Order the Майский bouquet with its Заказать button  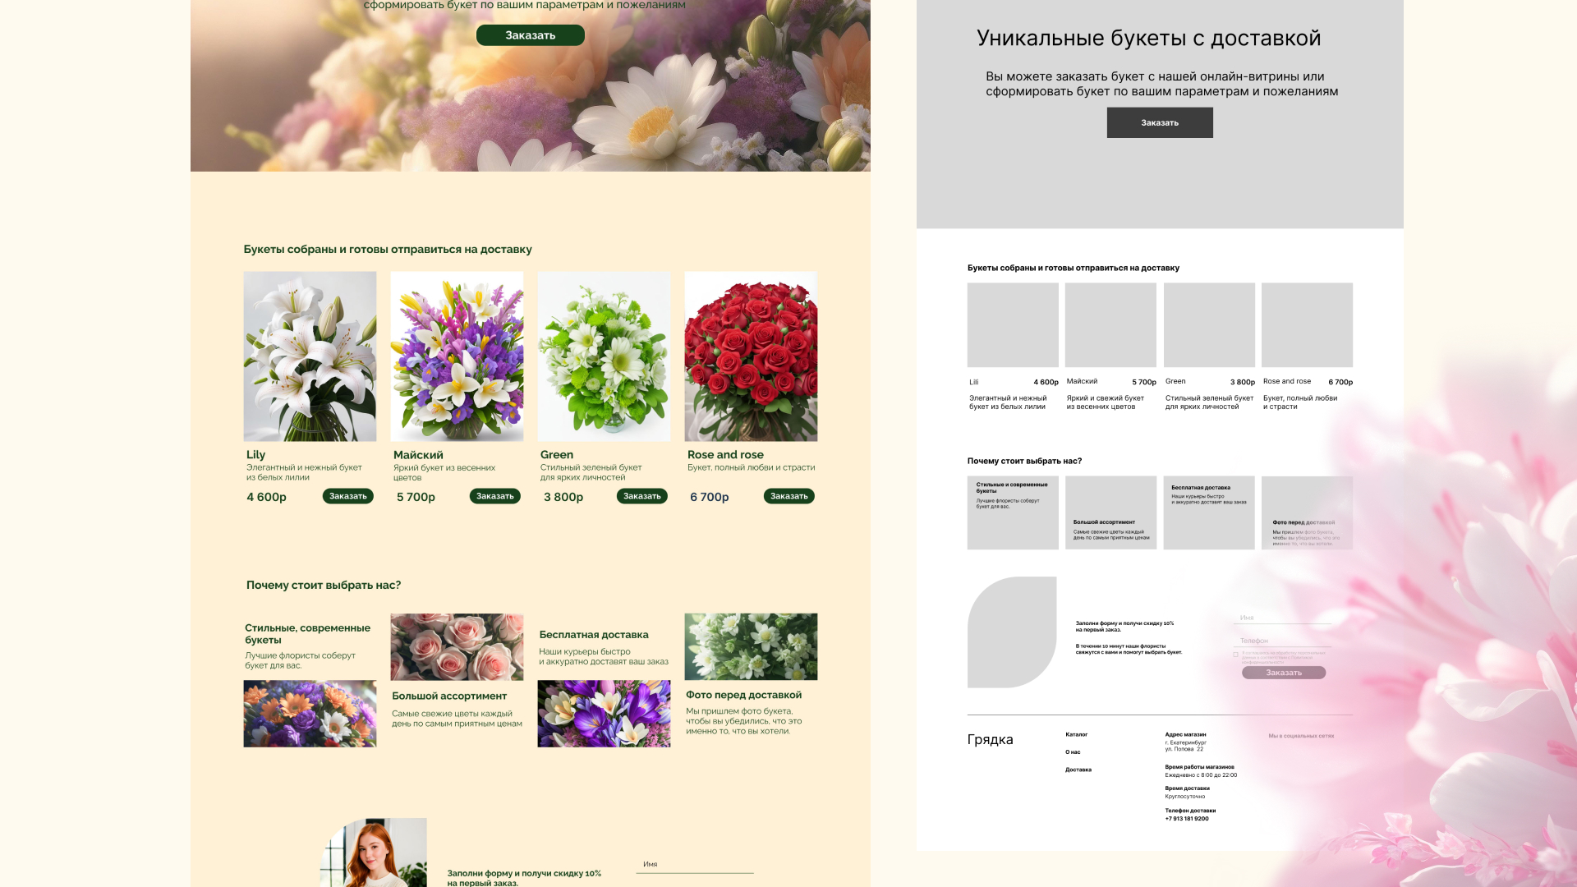[x=494, y=496]
